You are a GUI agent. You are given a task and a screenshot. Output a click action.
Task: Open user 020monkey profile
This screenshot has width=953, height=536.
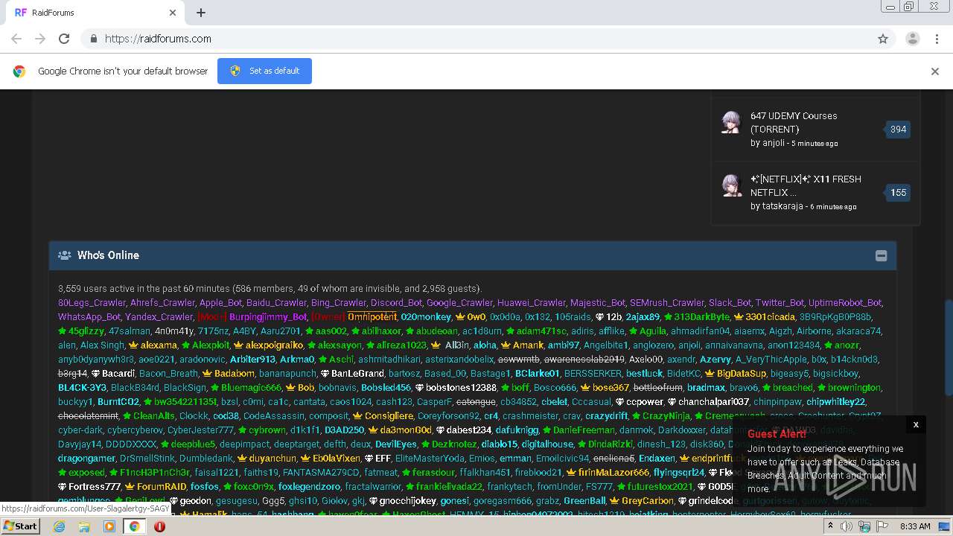click(x=426, y=316)
